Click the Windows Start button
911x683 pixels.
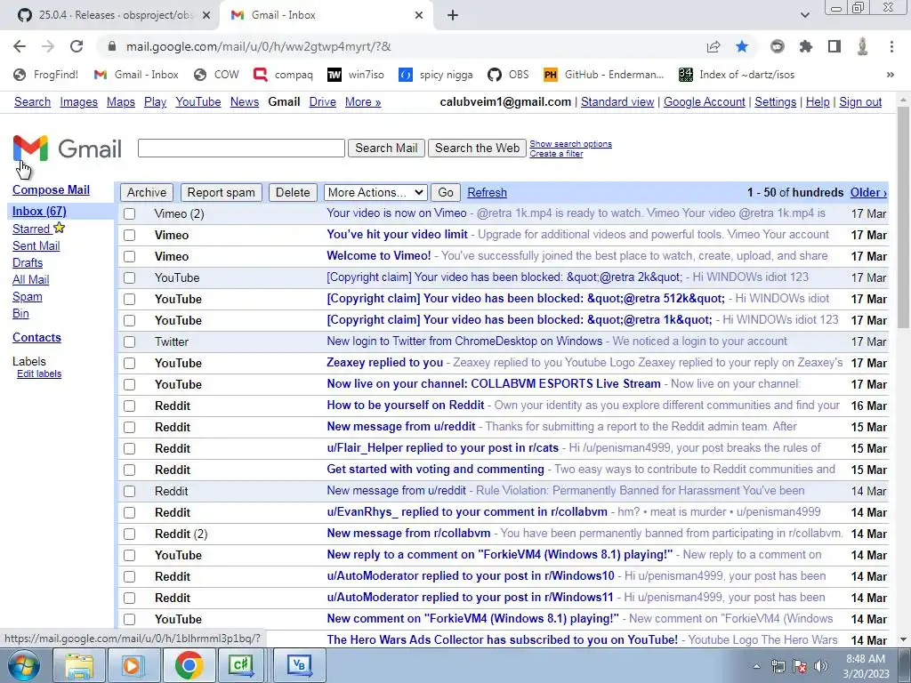coord(22,665)
